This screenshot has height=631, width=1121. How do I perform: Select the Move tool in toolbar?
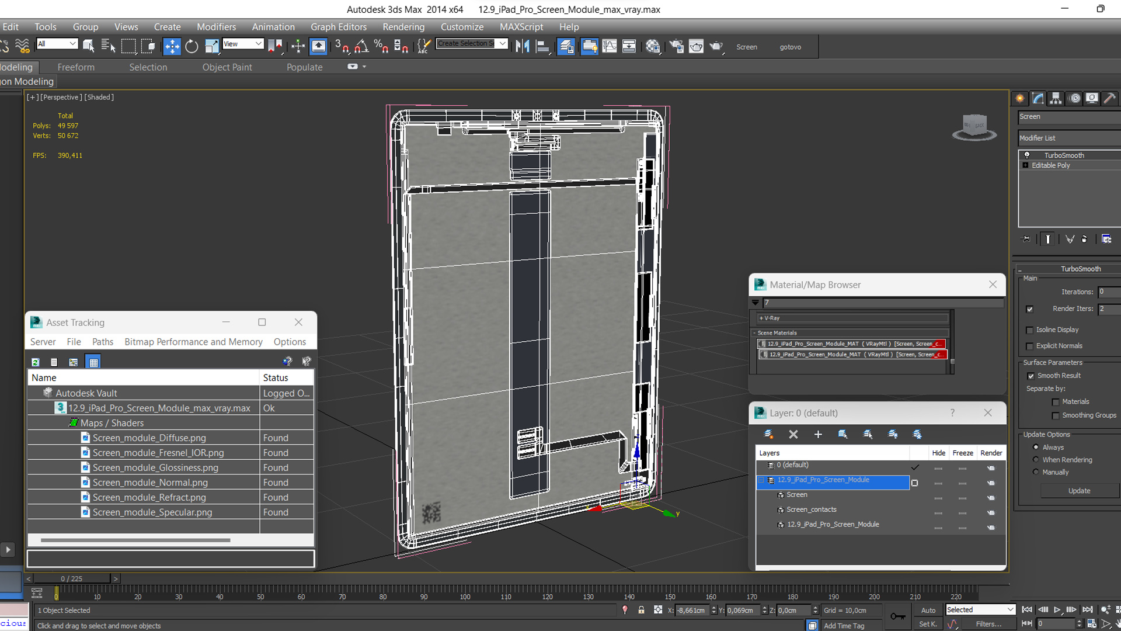[x=172, y=47]
